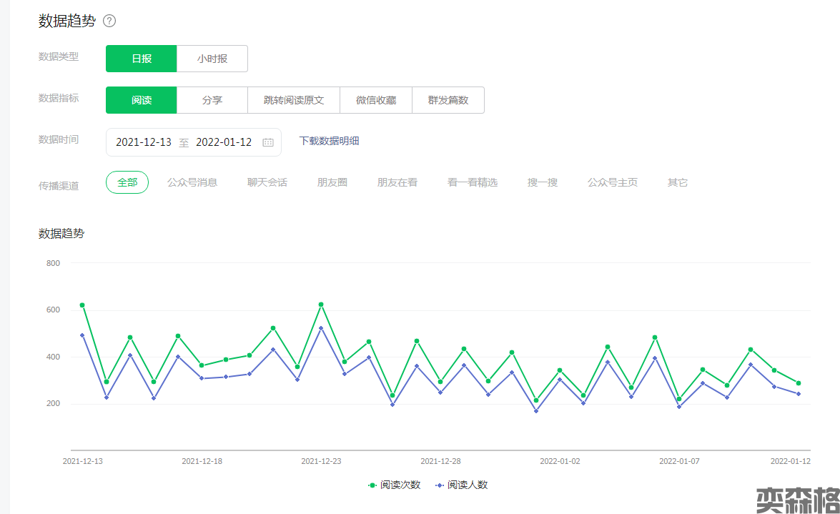View the 群发篇数 metric
The image size is (840, 514).
click(448, 100)
